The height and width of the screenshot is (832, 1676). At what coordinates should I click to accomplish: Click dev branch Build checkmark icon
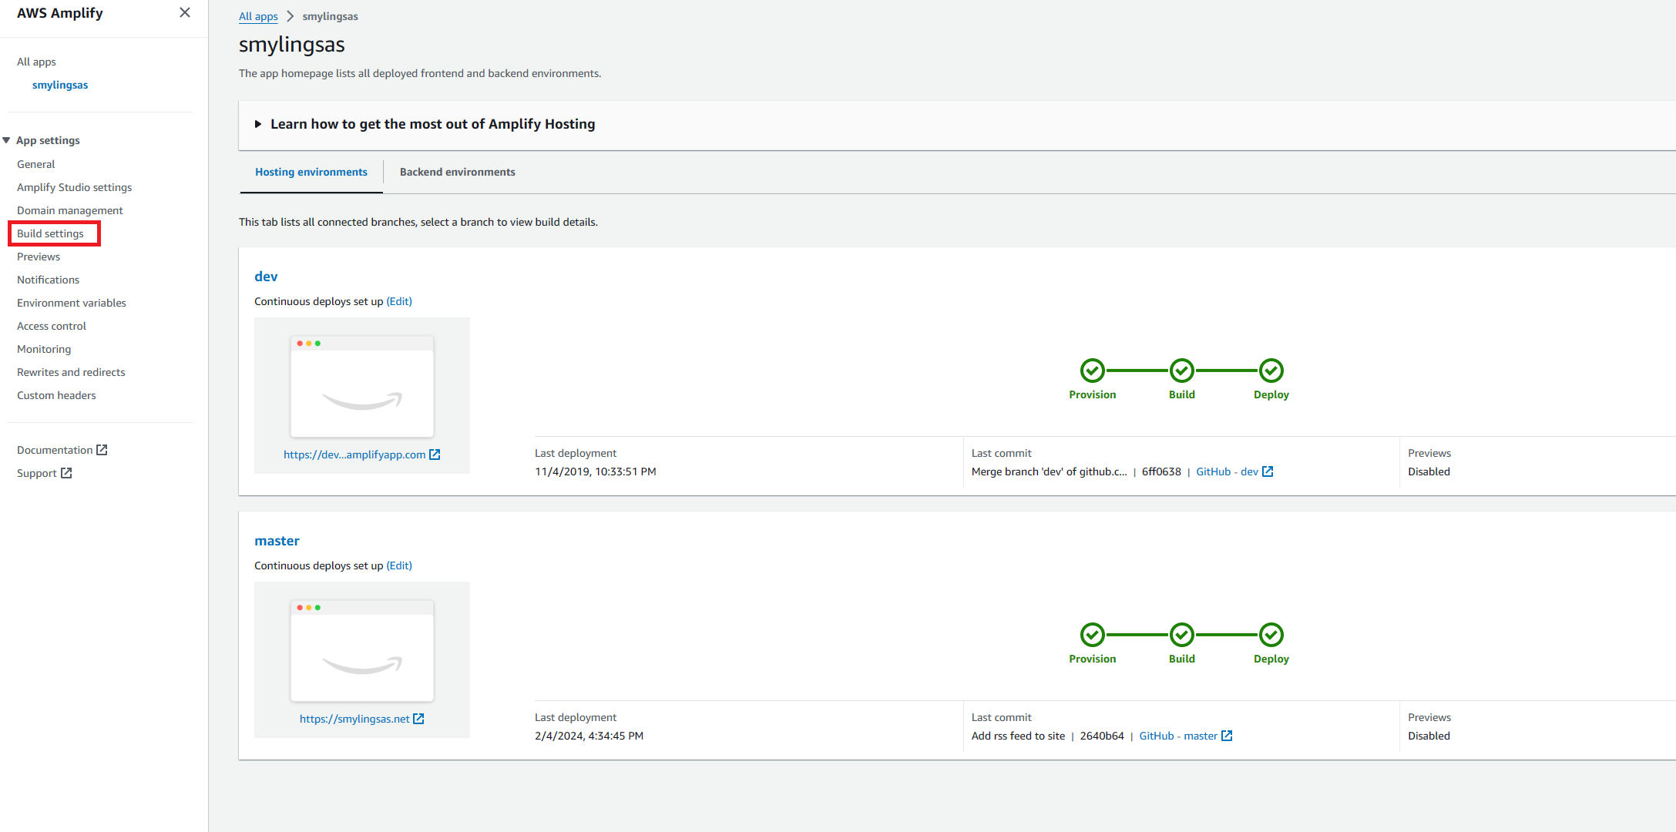[1181, 371]
